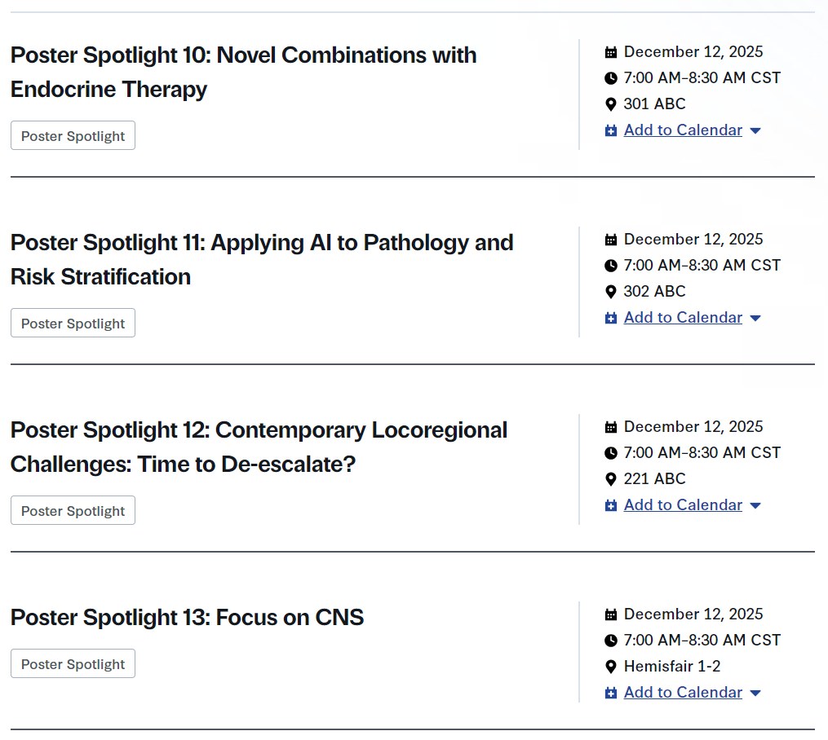
Task: Expand Add to Calendar arrow for Spotlight 10
Action: point(755,131)
